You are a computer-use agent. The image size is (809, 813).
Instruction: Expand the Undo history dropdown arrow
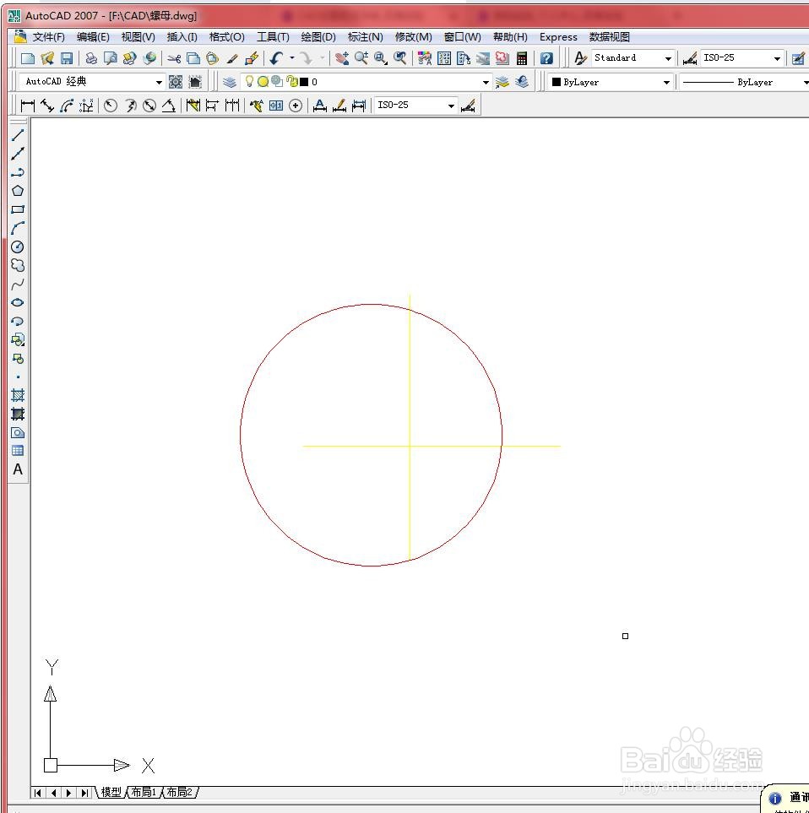click(292, 58)
